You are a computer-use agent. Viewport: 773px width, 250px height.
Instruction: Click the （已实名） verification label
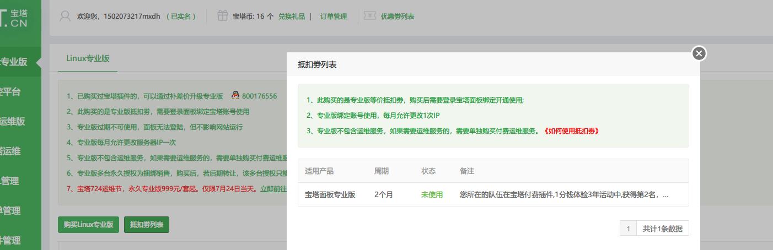click(181, 17)
